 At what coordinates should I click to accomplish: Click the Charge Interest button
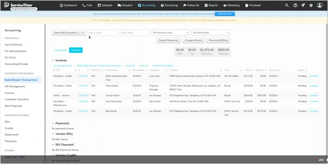click(x=193, y=40)
